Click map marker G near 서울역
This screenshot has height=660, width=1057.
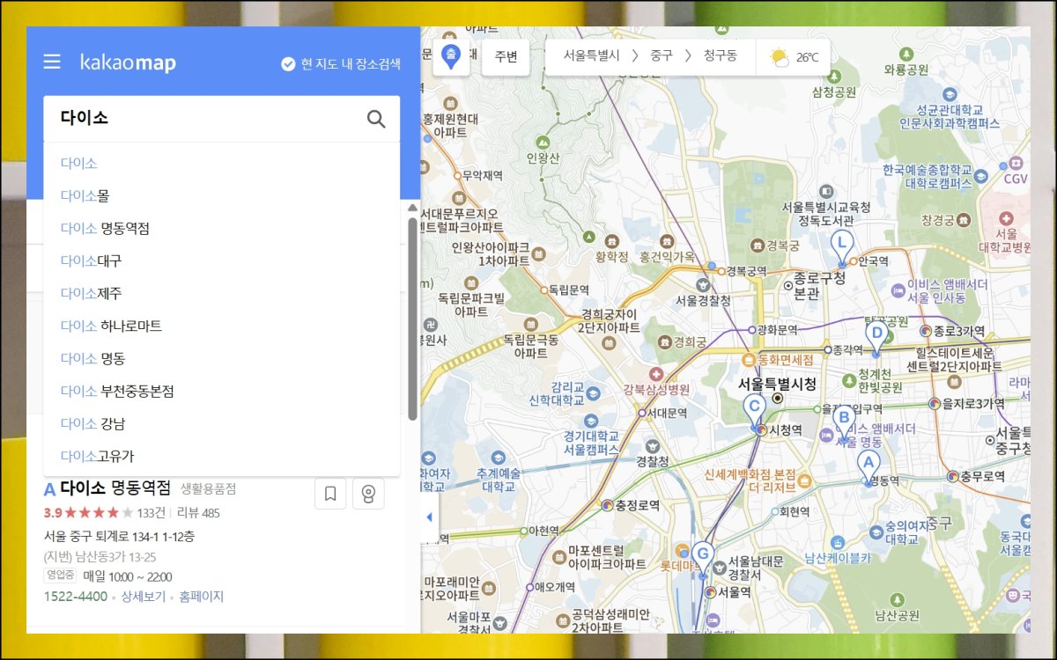702,559
